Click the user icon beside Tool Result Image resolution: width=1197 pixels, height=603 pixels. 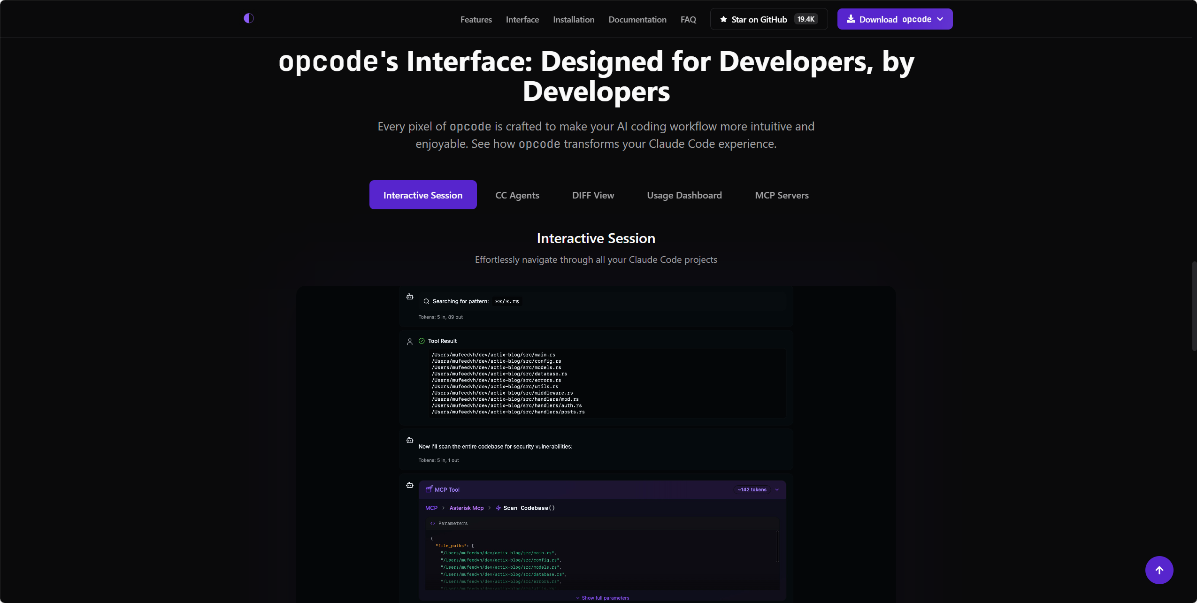coord(410,342)
